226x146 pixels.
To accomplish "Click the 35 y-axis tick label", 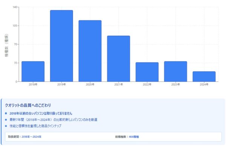I will 15,63.
